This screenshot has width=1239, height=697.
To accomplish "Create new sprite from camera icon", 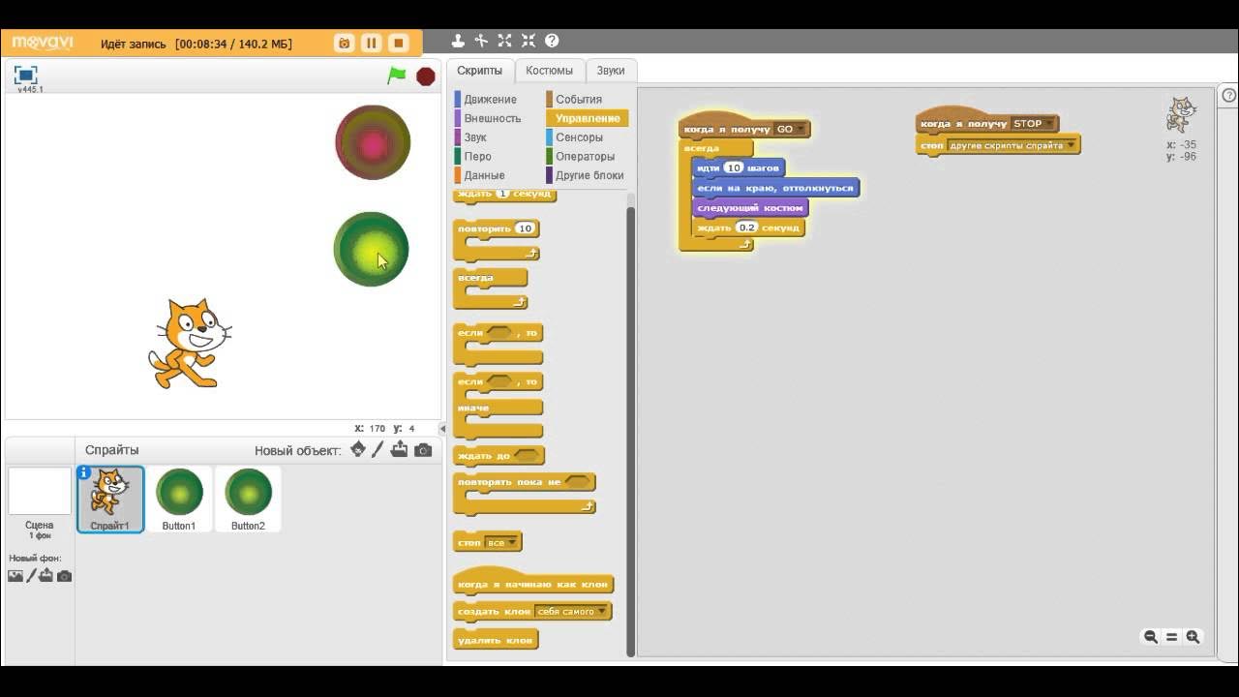I will (423, 450).
